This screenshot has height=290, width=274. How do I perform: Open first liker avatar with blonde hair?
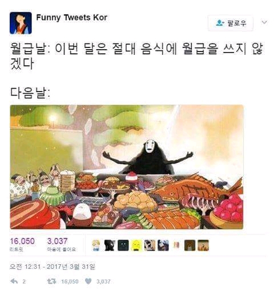[x=96, y=245]
